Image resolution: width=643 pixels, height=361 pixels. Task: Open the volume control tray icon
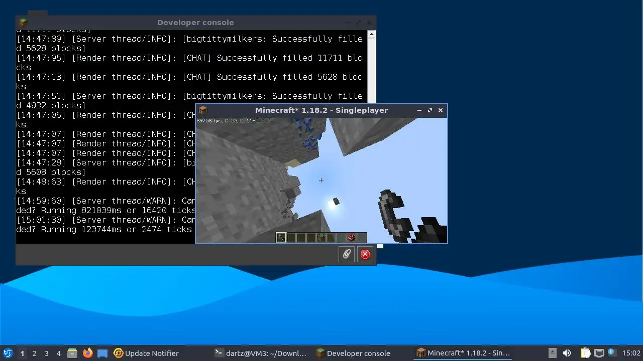[567, 353]
